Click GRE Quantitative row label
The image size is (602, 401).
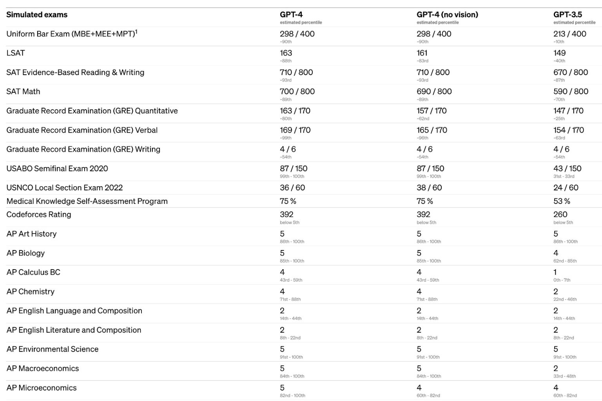click(92, 111)
